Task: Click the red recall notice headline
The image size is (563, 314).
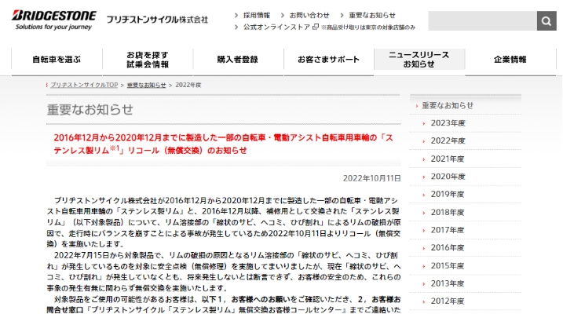Action: tap(223, 144)
